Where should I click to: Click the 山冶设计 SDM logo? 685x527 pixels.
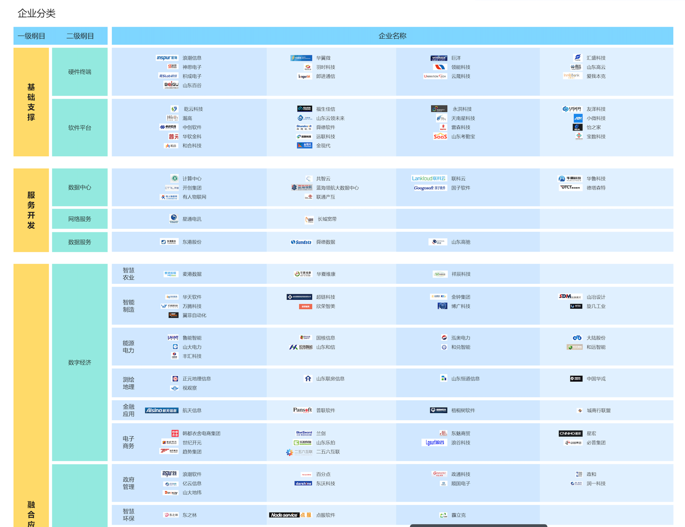click(570, 297)
